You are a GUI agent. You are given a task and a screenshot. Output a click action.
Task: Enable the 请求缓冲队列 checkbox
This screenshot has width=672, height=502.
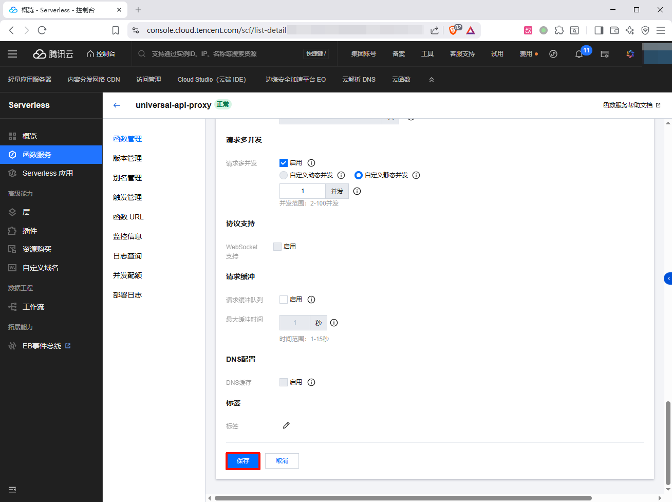[x=284, y=300]
